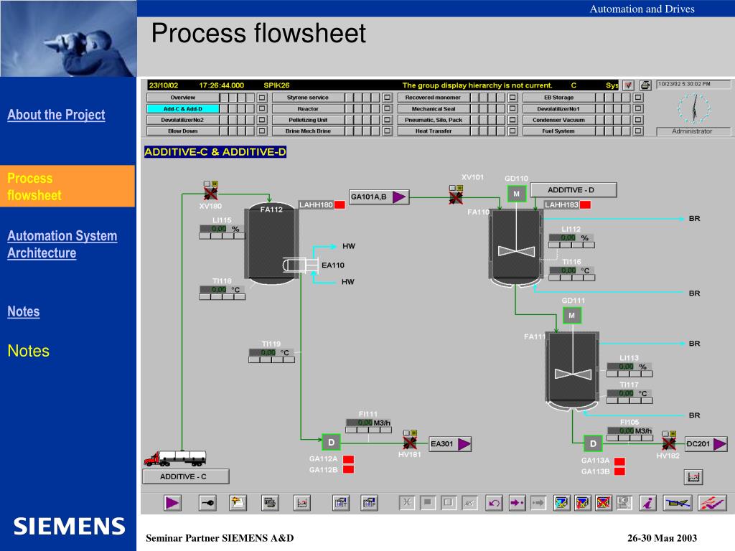Click the key login toolbar icon
Screen dimensions: 735x551
[207, 503]
